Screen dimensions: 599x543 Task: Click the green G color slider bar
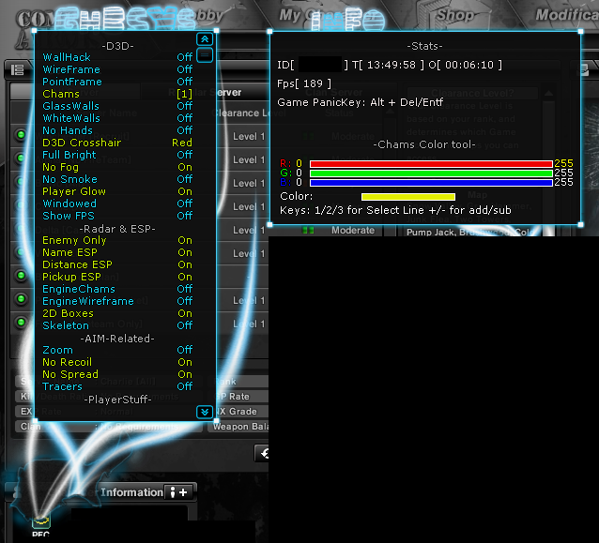click(431, 173)
